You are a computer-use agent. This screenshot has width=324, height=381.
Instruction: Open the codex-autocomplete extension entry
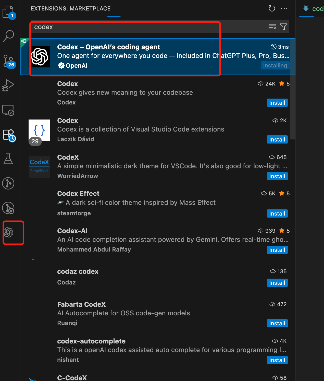coord(153,350)
